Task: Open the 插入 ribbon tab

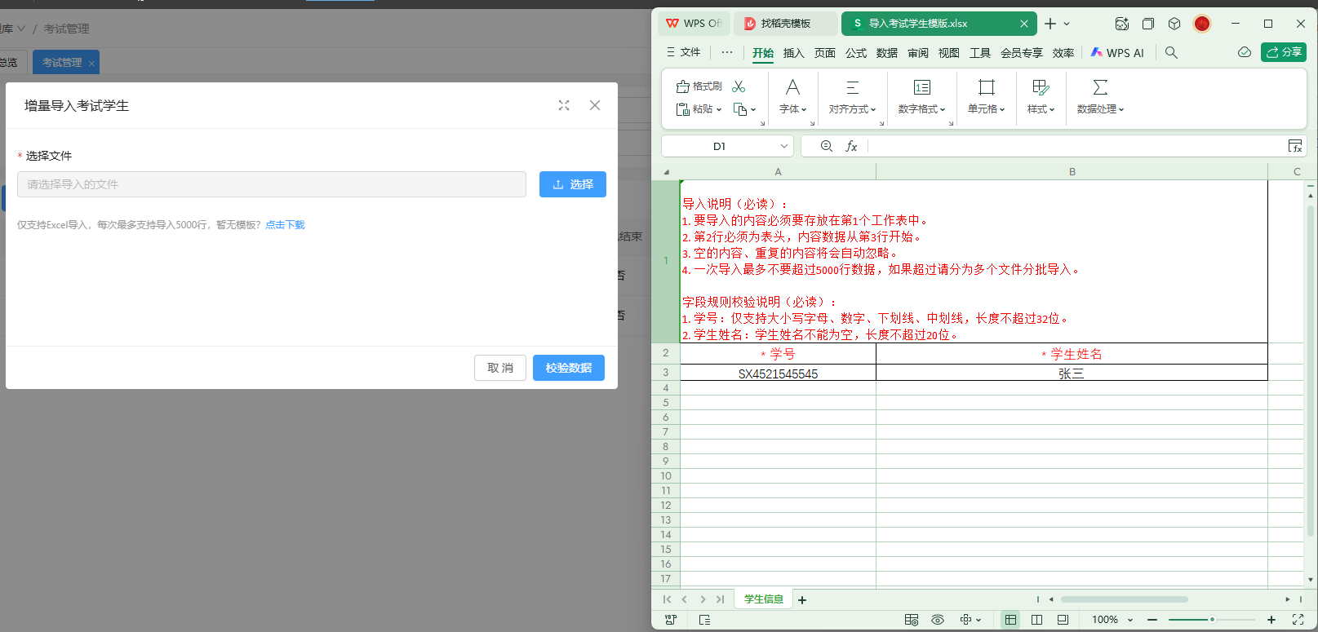Action: click(793, 53)
